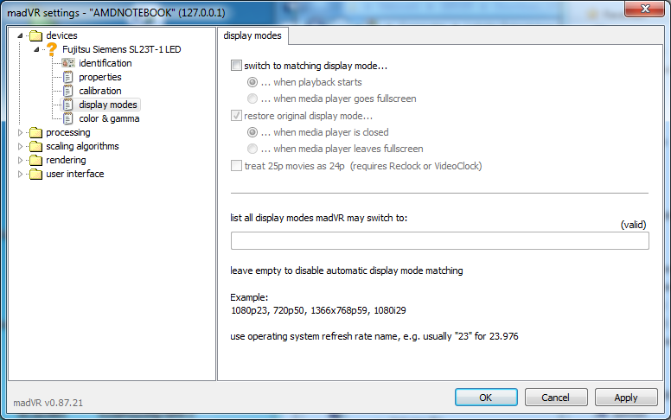This screenshot has height=420, width=671.
Task: Select the processing tree label
Action: [x=68, y=132]
